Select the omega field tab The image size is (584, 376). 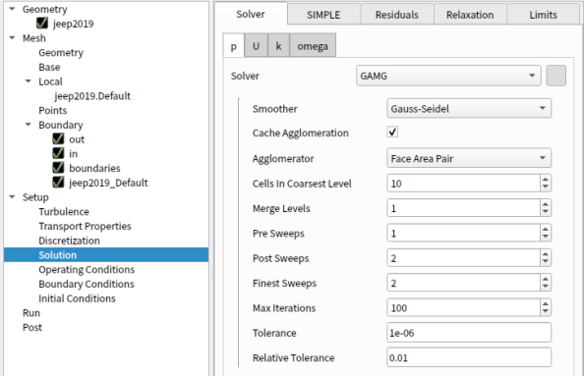tap(313, 46)
